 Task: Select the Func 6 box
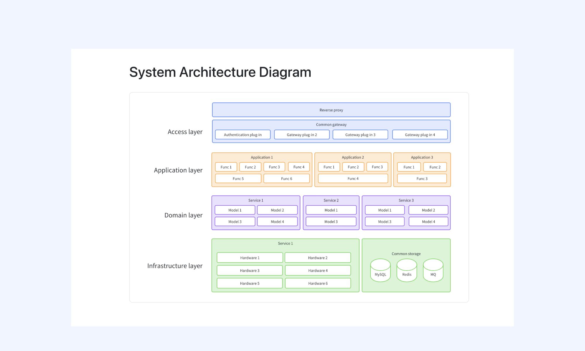pos(287,178)
